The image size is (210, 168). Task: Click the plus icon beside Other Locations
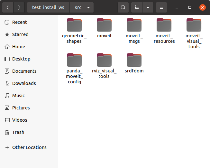[7, 147]
